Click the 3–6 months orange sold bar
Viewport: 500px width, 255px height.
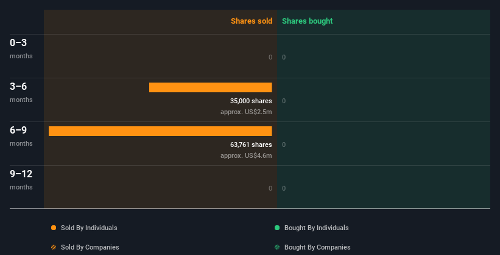pos(211,87)
